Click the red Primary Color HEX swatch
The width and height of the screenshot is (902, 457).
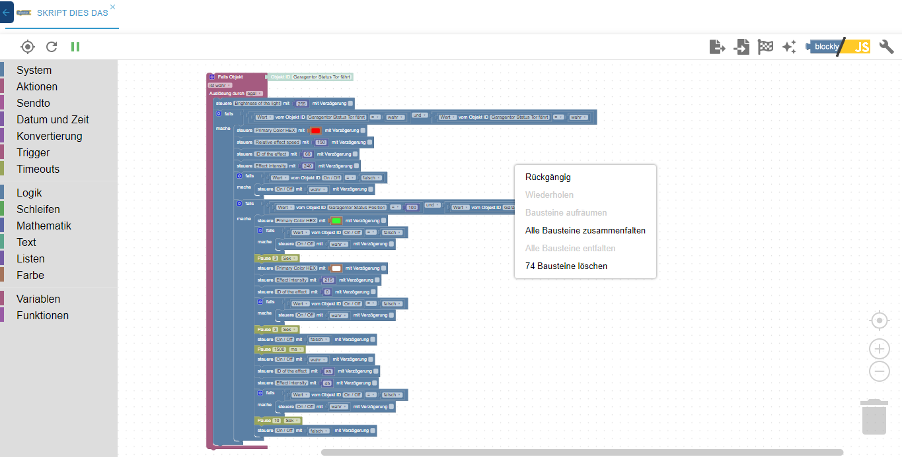point(315,131)
